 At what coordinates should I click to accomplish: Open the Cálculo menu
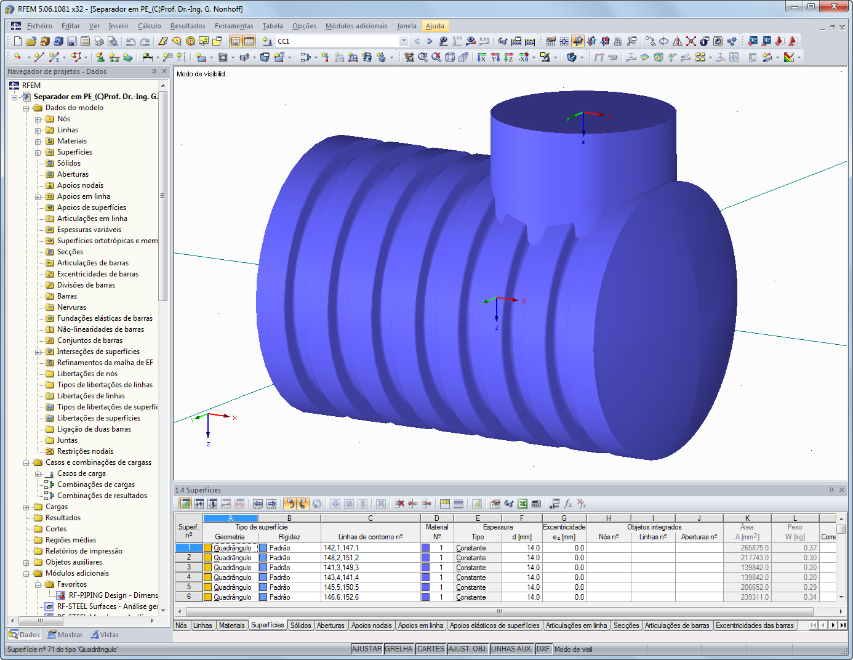[150, 26]
